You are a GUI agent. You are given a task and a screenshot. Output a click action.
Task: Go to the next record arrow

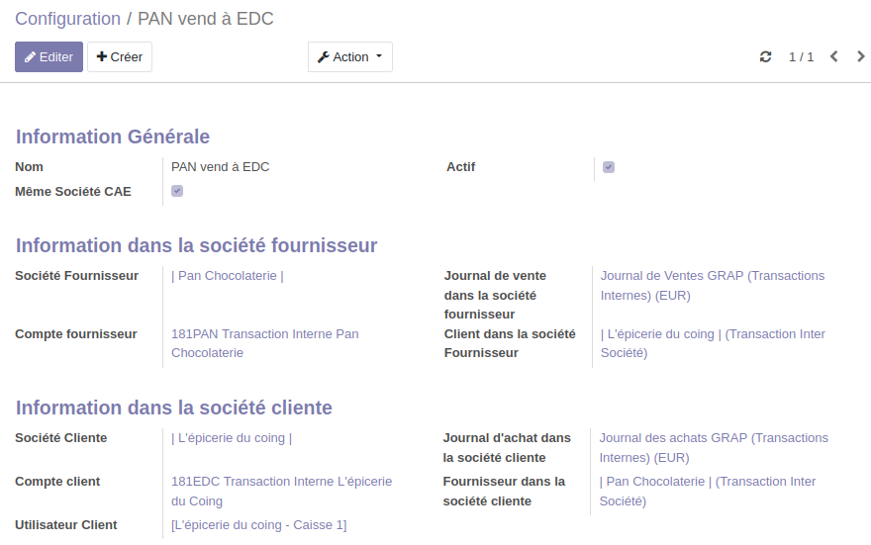[x=860, y=57]
